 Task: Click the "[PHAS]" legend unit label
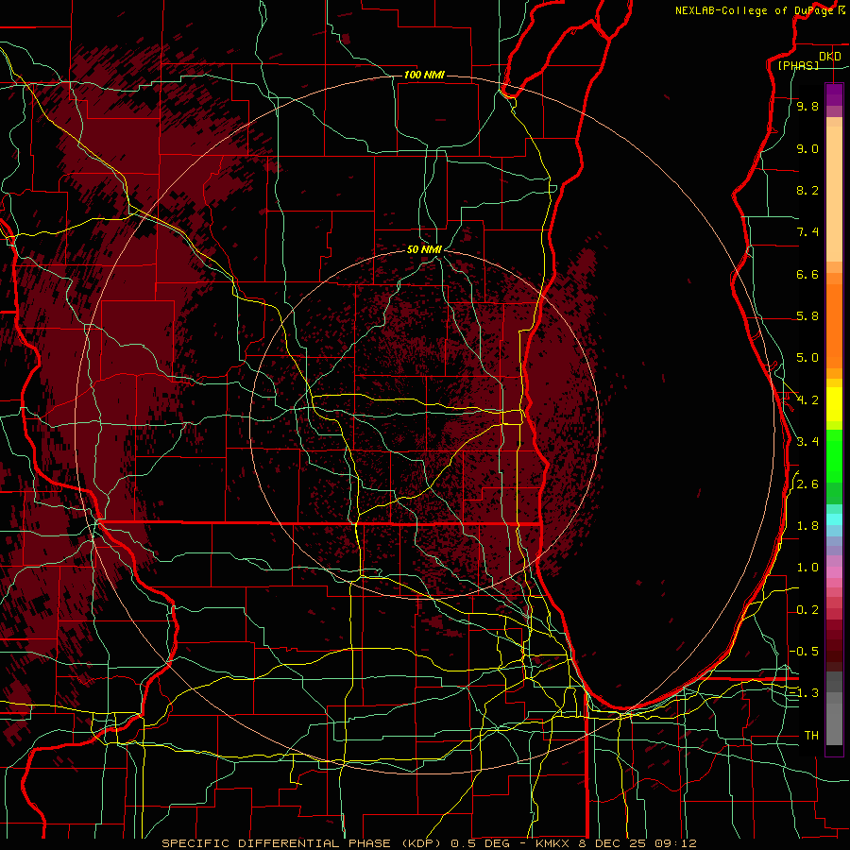coord(798,65)
